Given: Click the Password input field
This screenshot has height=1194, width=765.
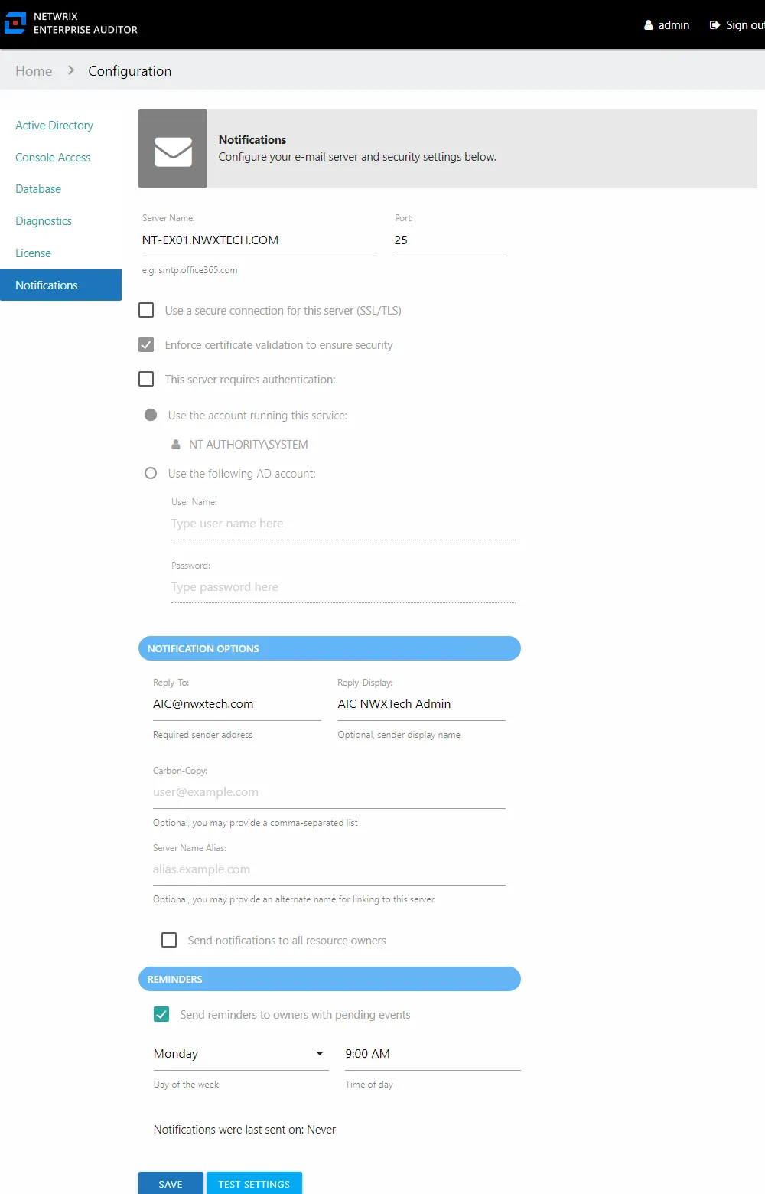Looking at the screenshot, I should (x=343, y=587).
